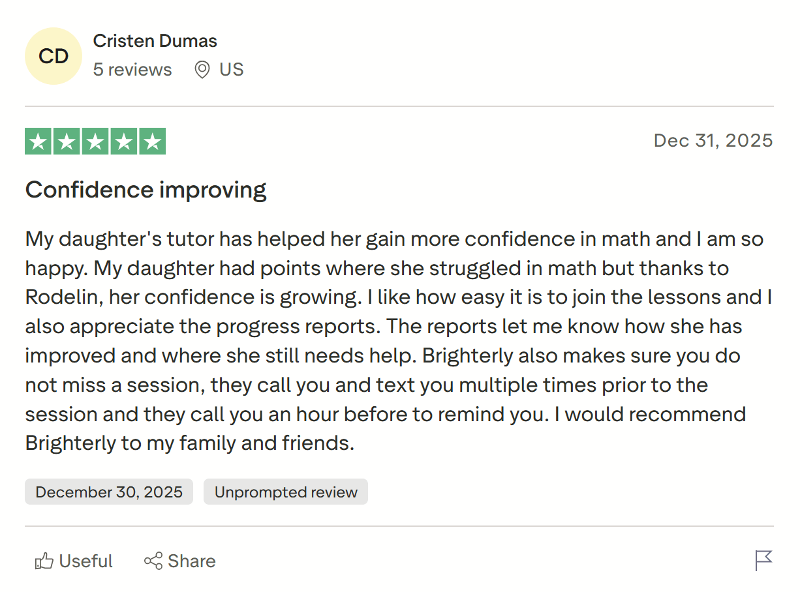Click the US country label
Image resolution: width=800 pixels, height=592 pixels.
pos(232,70)
